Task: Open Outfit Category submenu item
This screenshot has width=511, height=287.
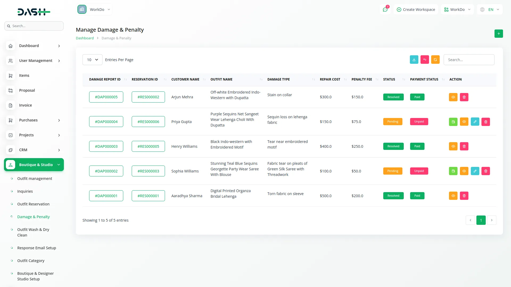Action: tap(31, 261)
